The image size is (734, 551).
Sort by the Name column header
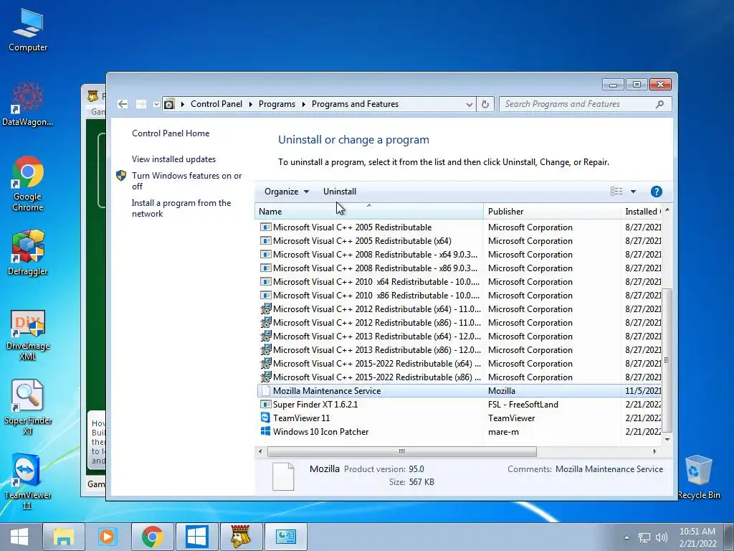[369, 212]
